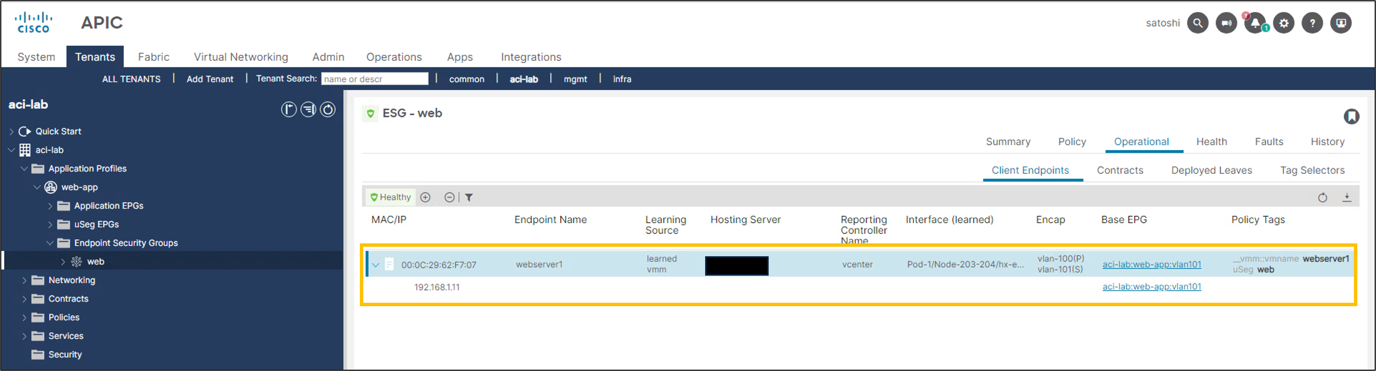The height and width of the screenshot is (371, 1376).
Task: Expand the Quick Start node
Action: click(11, 131)
